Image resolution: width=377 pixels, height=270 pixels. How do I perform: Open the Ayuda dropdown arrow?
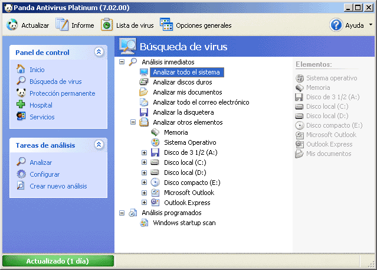coord(371,25)
